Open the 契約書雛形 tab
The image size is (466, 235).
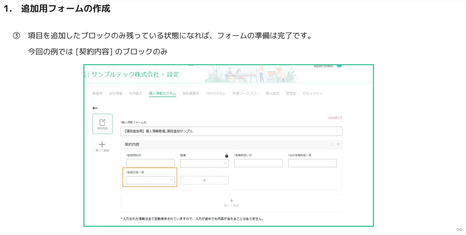tap(191, 94)
